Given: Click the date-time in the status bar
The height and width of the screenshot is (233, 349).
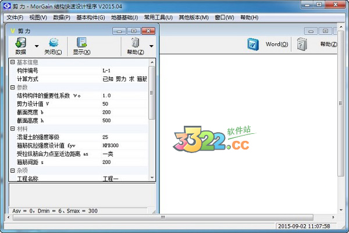Looking at the screenshot, I should point(304,226).
